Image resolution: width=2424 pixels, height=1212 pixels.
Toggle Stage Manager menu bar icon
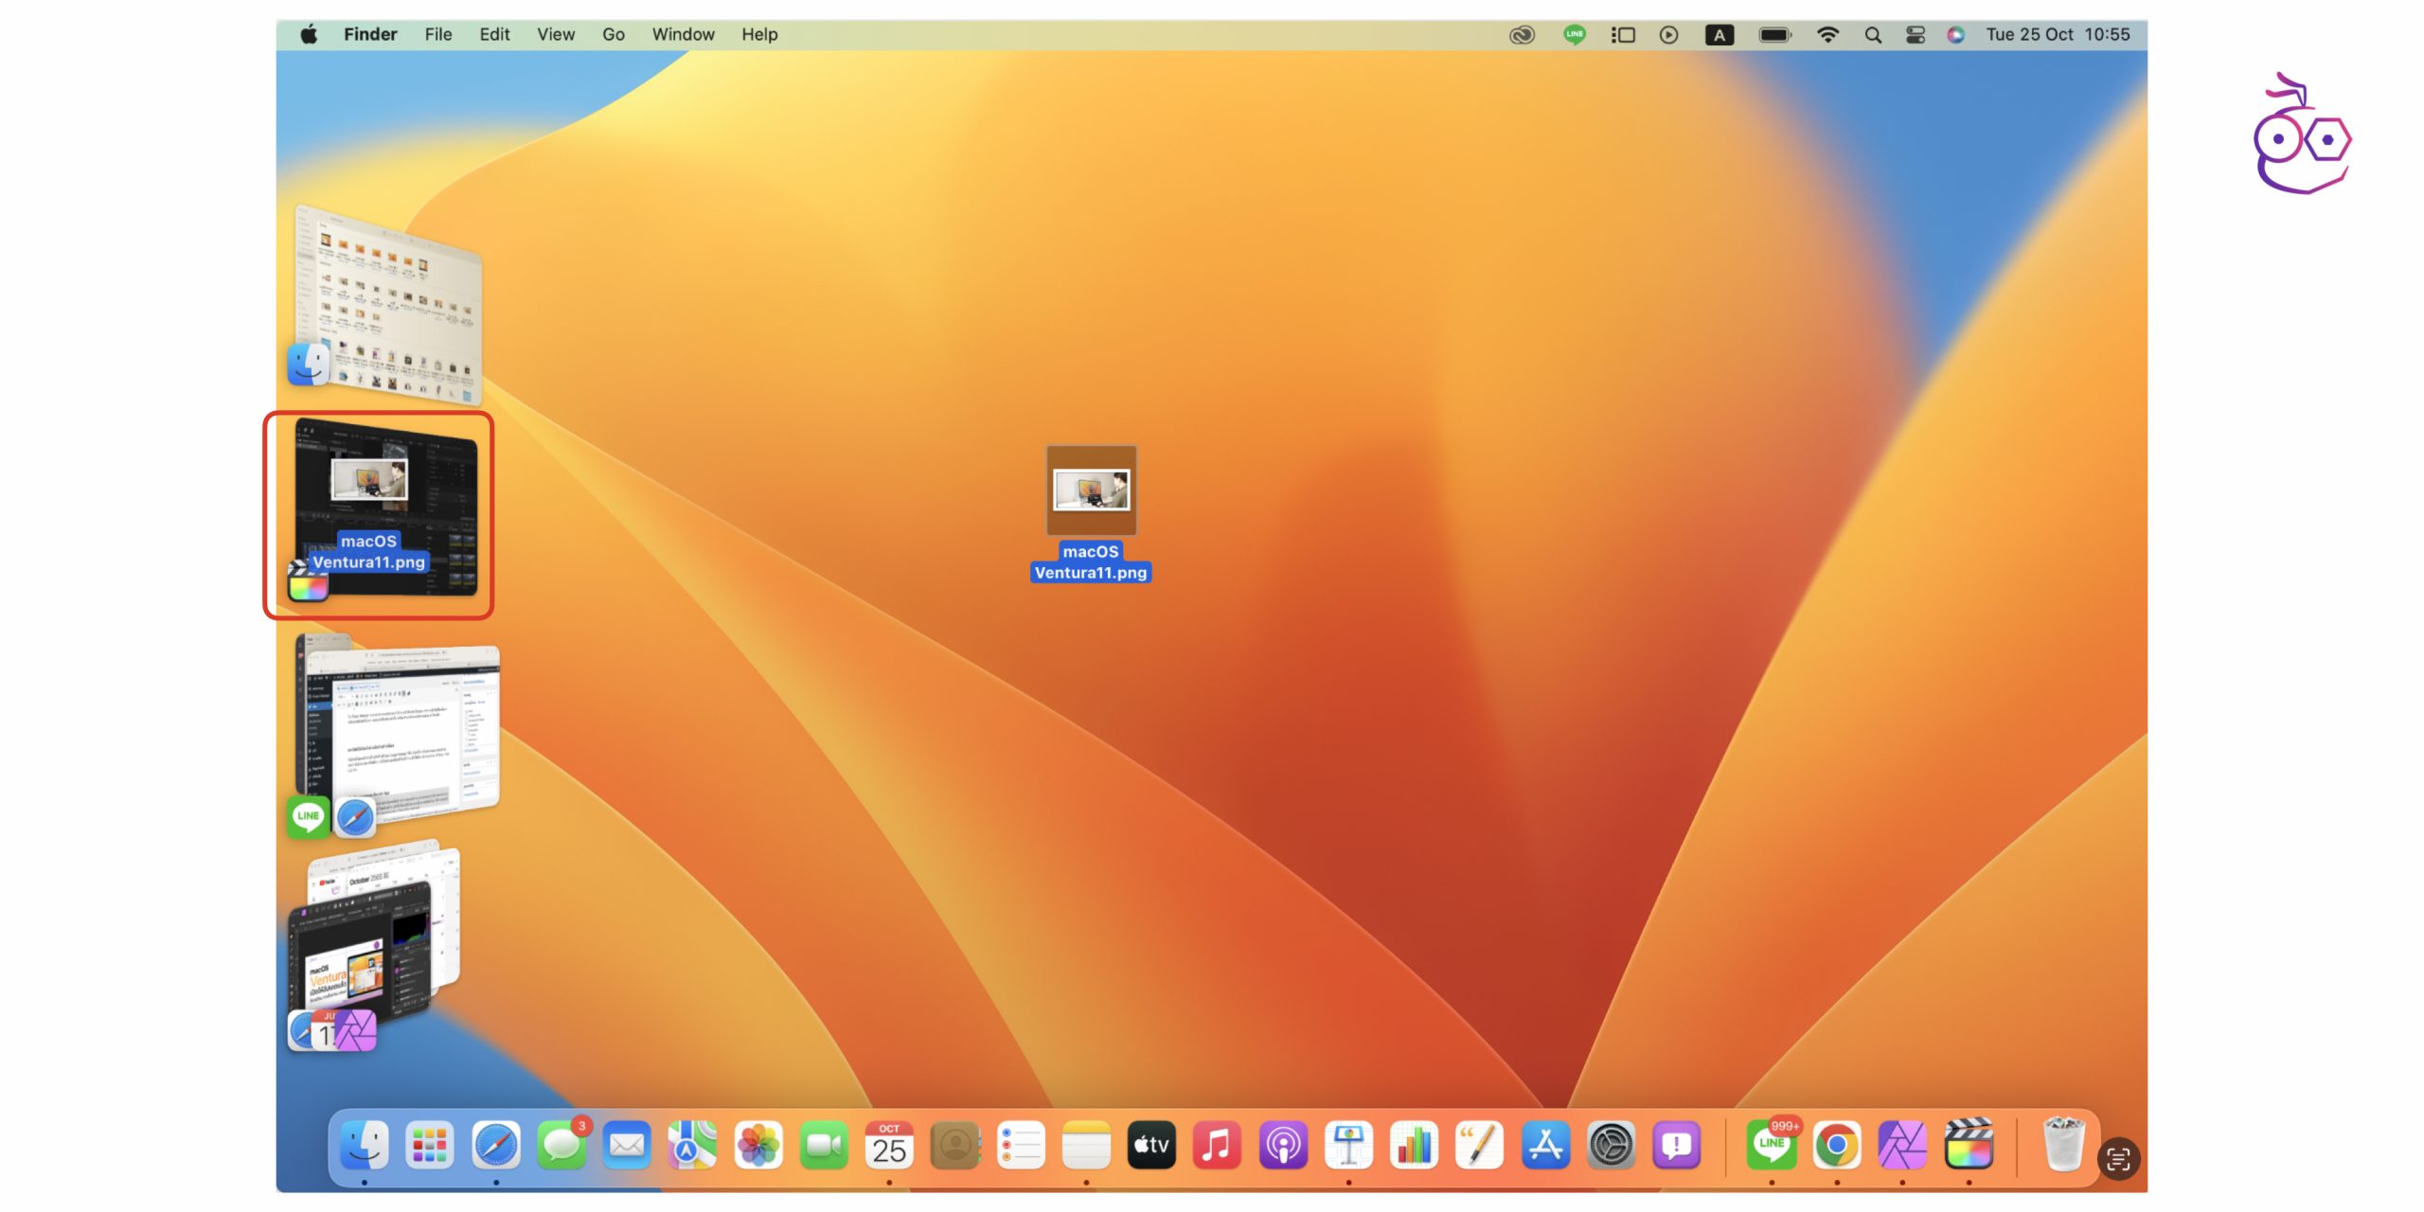[1623, 35]
